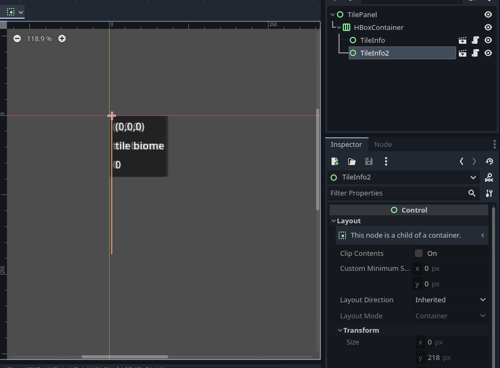Select the Inspector tab
The image size is (500, 368).
tap(346, 144)
